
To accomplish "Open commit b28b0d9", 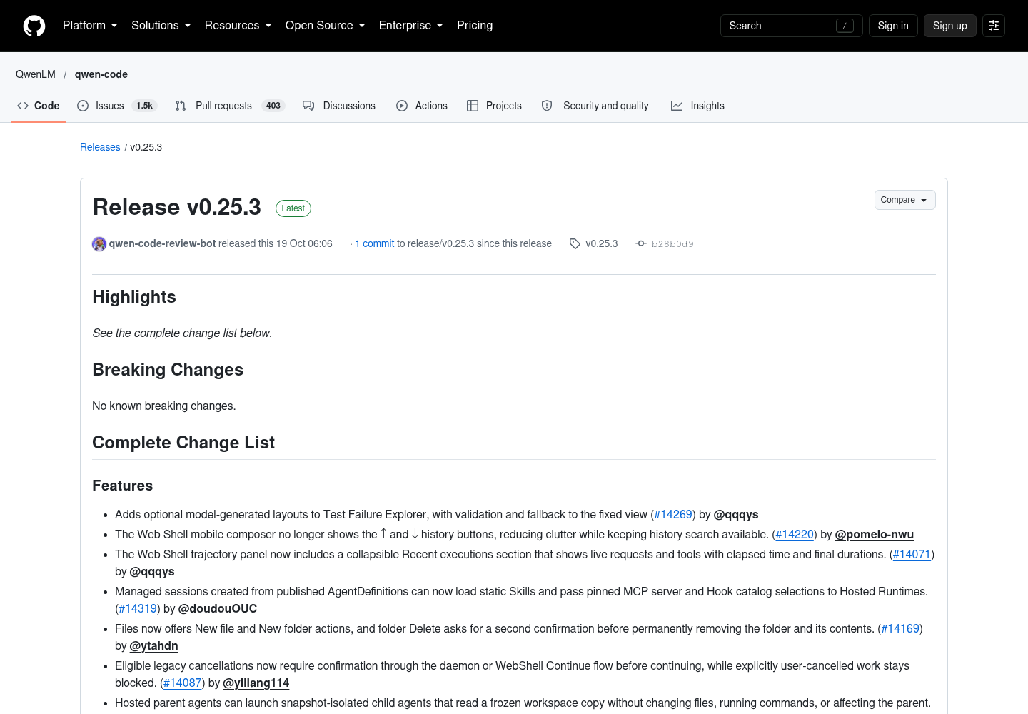I will click(672, 244).
